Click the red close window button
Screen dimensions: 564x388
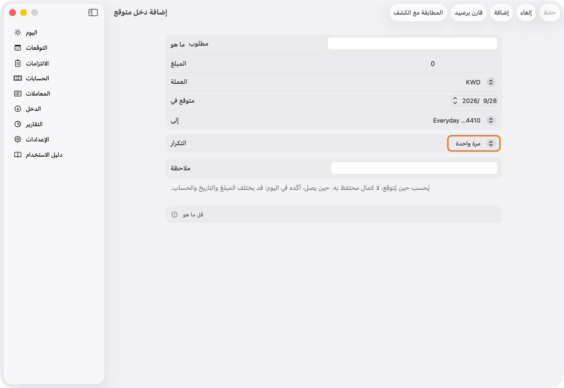(12, 12)
